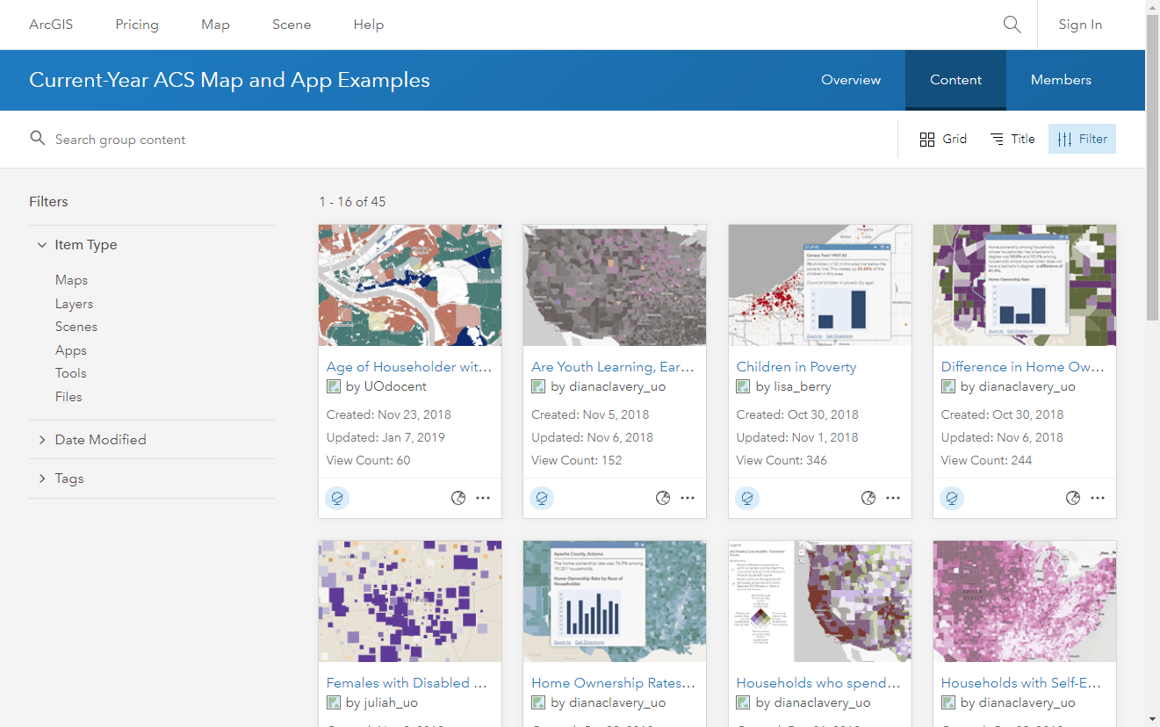Click the owner avatar icon beside UOdocent

click(x=334, y=386)
